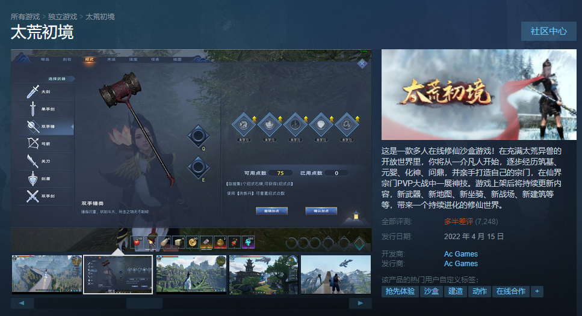Screen dimensions: 582x316
Task: Click the 太荒初境 breadcrumb link
Action: pyautogui.click(x=100, y=17)
